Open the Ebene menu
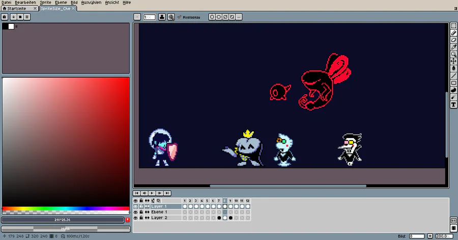458x240 pixels. pyautogui.click(x=61, y=3)
